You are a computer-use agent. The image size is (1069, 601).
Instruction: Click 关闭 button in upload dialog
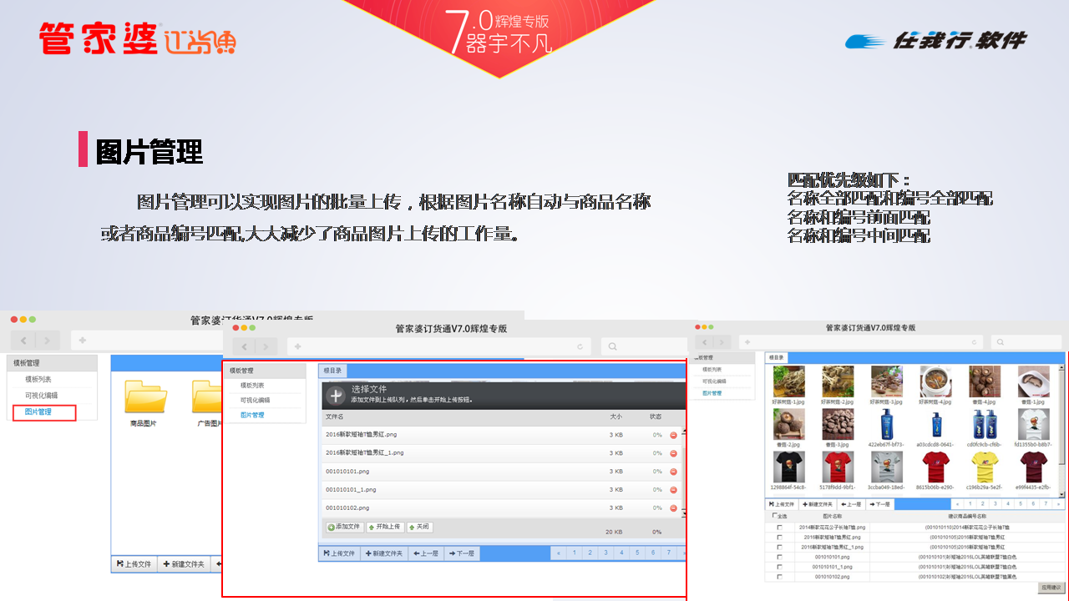(x=419, y=528)
